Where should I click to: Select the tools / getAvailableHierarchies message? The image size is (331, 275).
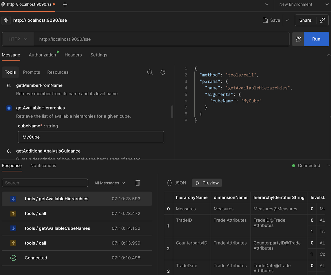[x=77, y=199]
